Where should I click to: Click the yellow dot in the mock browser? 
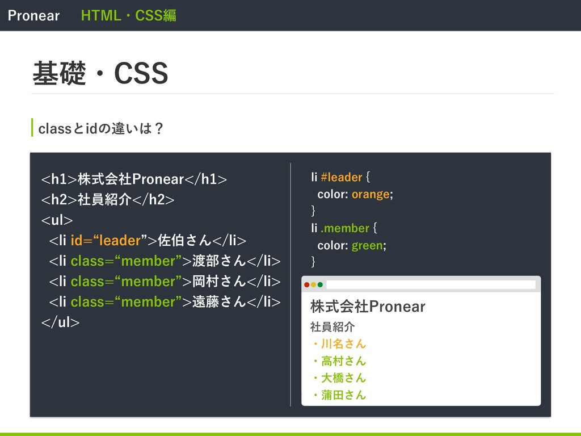coord(313,284)
